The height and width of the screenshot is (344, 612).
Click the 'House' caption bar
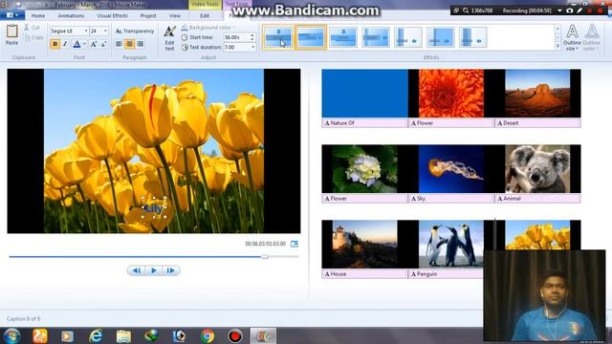tap(364, 274)
